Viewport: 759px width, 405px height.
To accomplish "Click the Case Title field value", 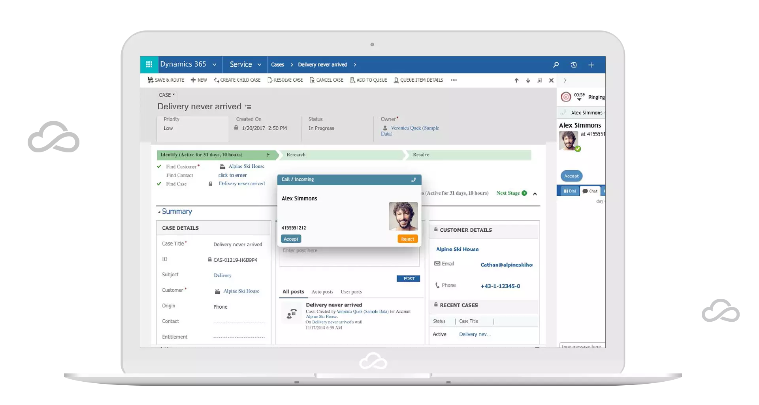I will point(237,245).
